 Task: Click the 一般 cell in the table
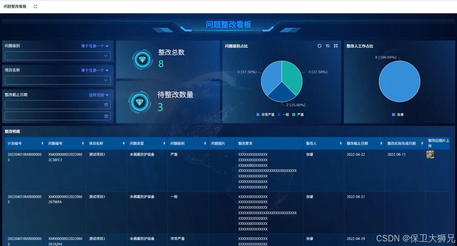pos(174,197)
